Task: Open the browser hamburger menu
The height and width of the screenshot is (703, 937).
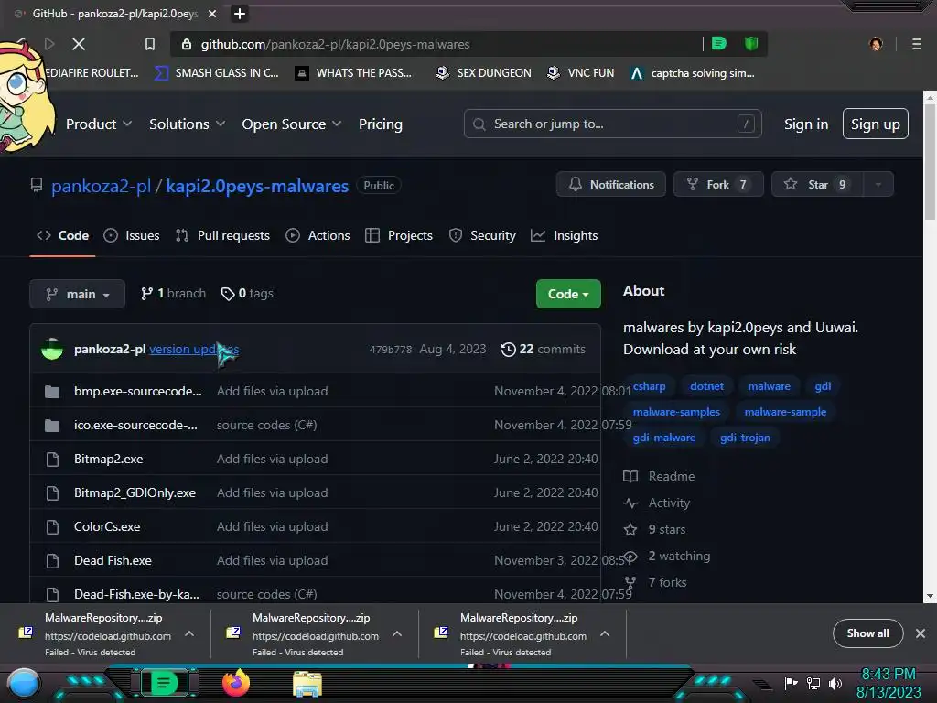Action: pyautogui.click(x=916, y=44)
